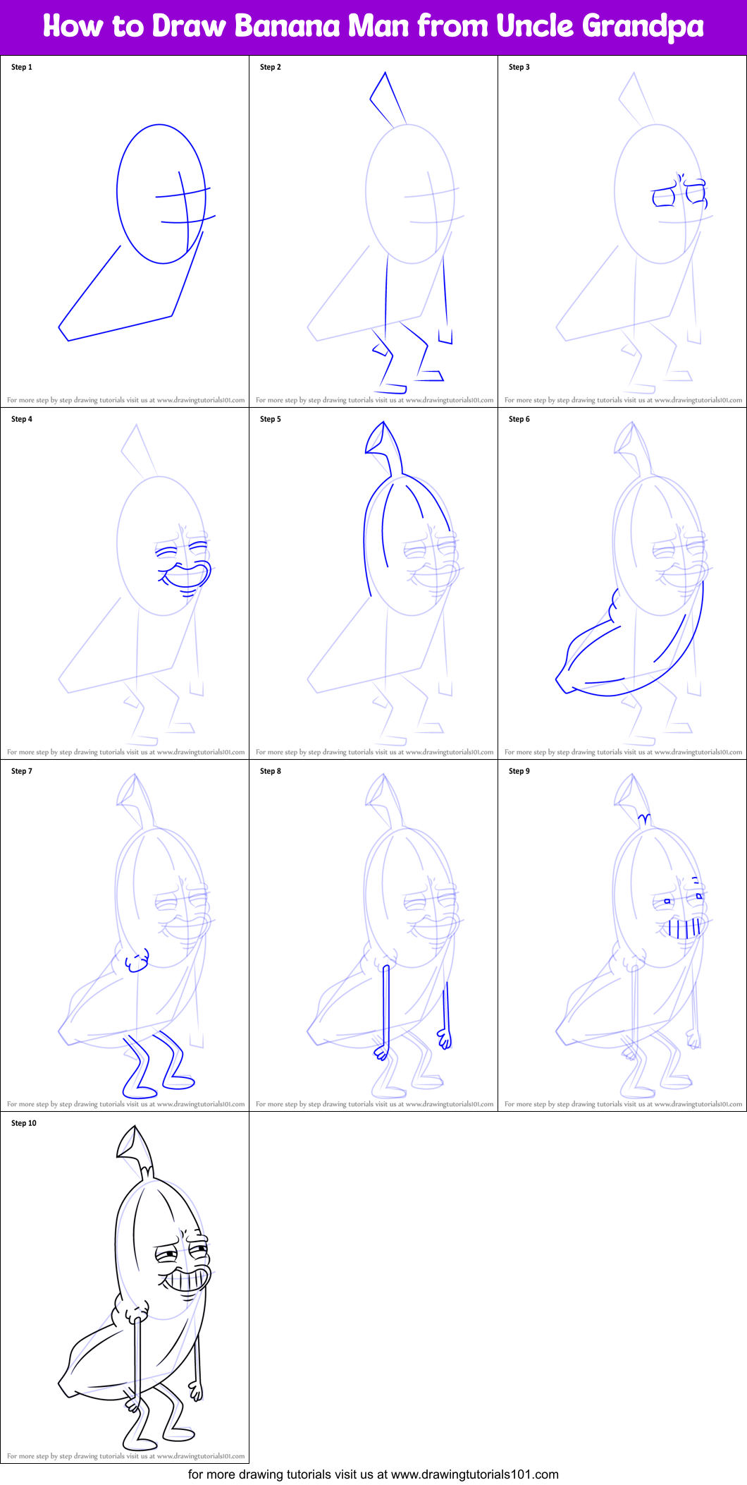Click the Step 4 panel's 'For more step by step' caption

click(x=126, y=752)
